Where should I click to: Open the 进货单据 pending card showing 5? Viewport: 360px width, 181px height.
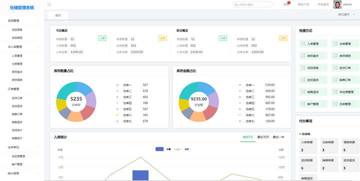[x=308, y=164]
